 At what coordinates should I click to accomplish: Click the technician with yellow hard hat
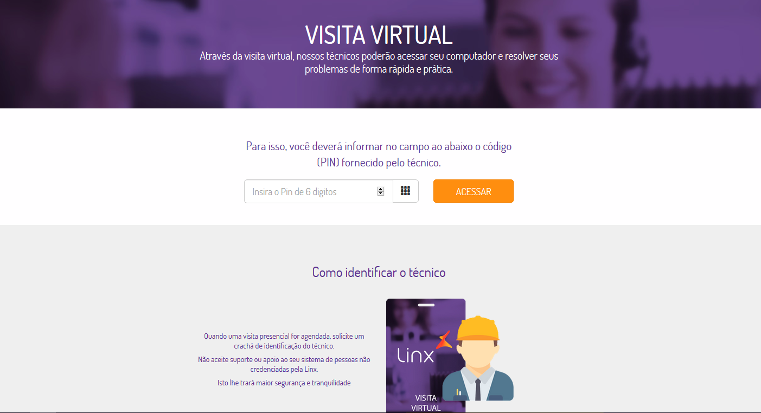(477, 358)
